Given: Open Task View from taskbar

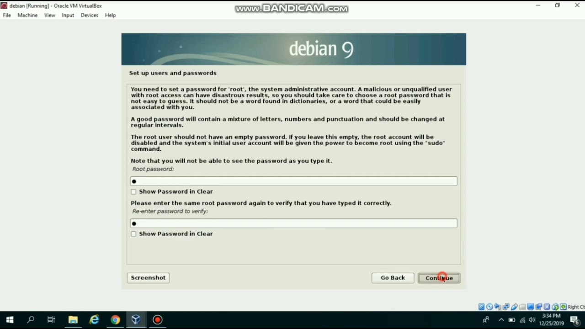Looking at the screenshot, I should pyautogui.click(x=51, y=320).
